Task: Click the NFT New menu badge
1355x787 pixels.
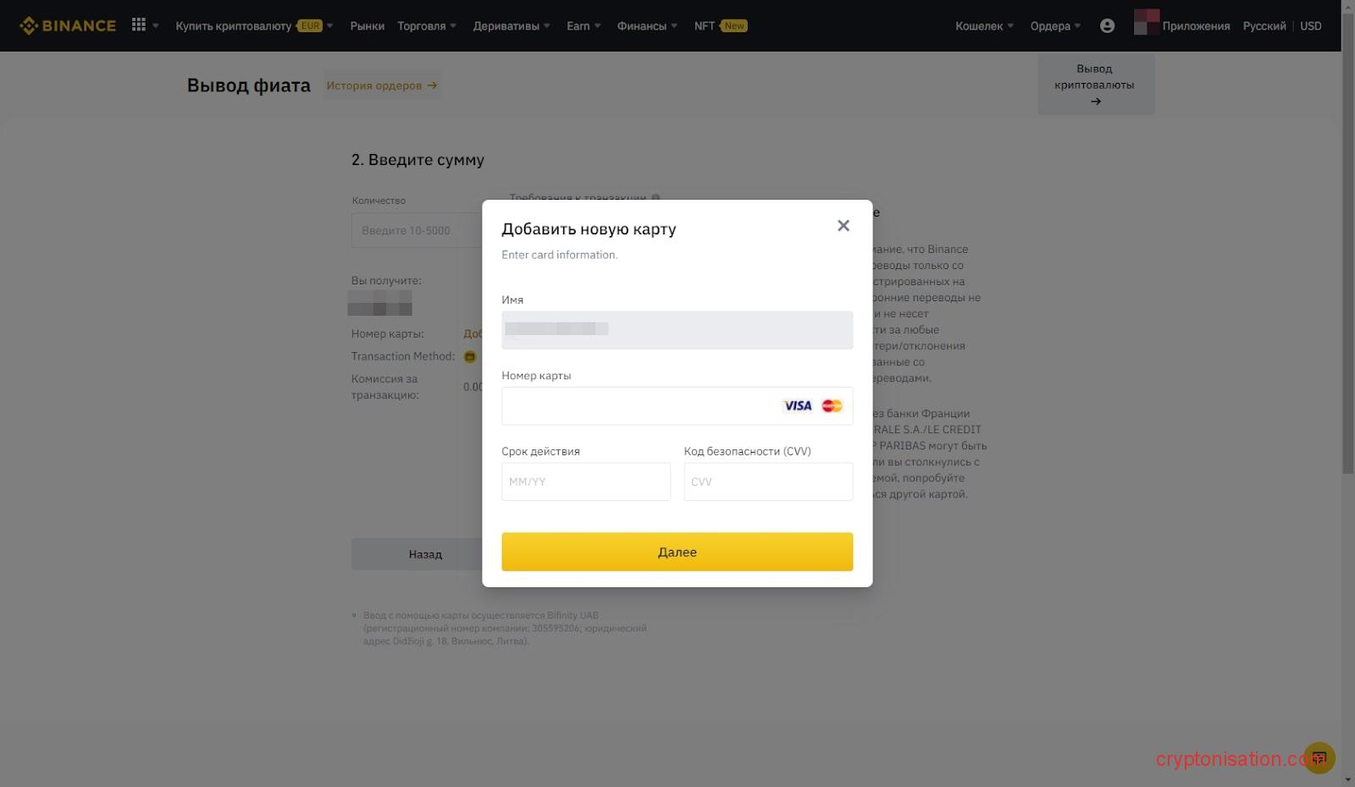Action: point(717,25)
